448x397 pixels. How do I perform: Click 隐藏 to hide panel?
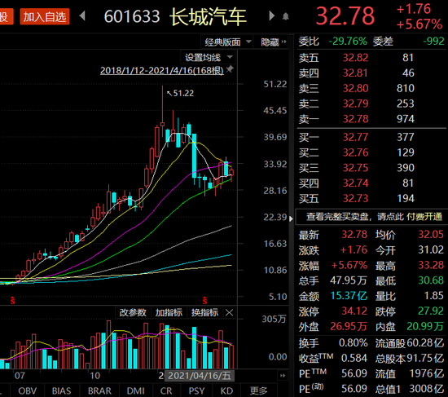coord(274,42)
